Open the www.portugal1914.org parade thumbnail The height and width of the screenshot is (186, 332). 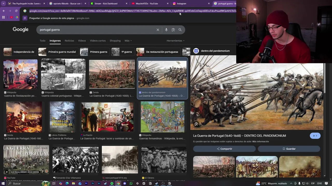pos(120,159)
